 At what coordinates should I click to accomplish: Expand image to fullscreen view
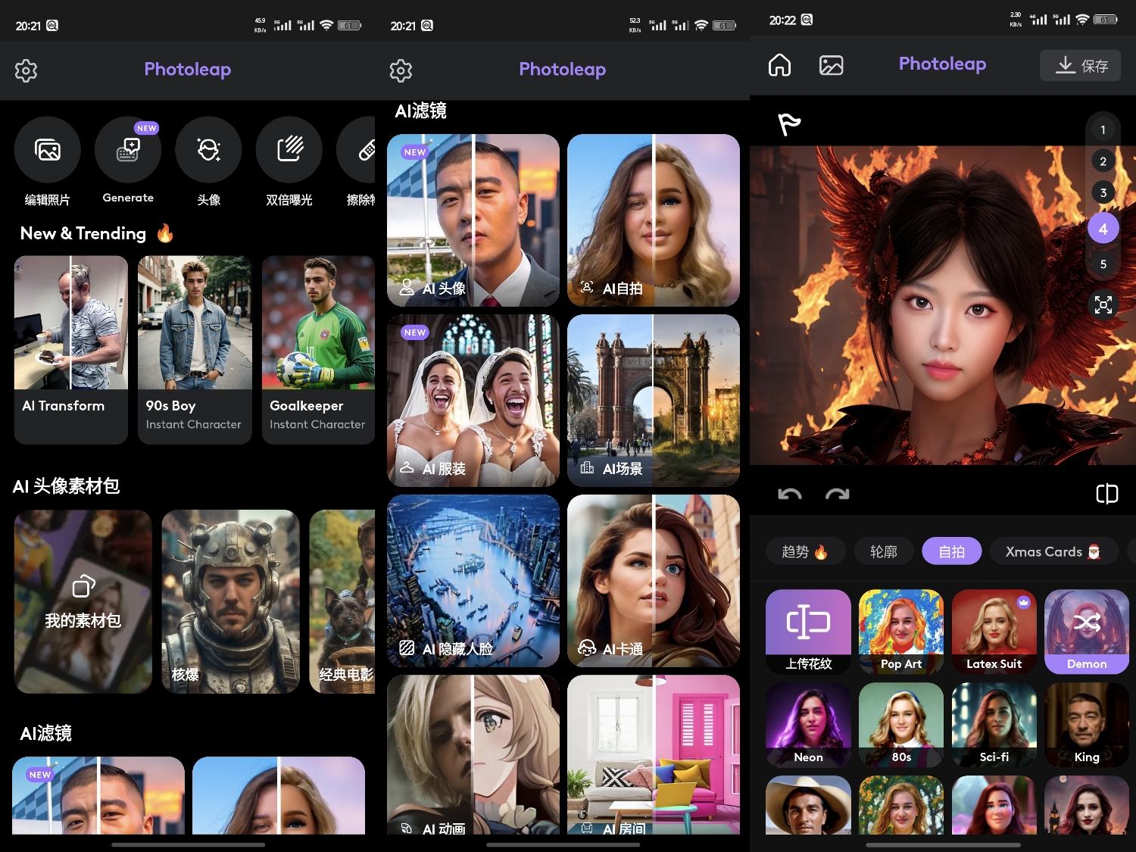[x=1103, y=304]
